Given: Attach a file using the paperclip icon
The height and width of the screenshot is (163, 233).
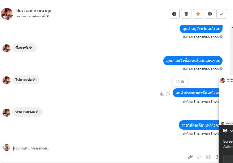Looking at the screenshot, I should tap(190, 157).
